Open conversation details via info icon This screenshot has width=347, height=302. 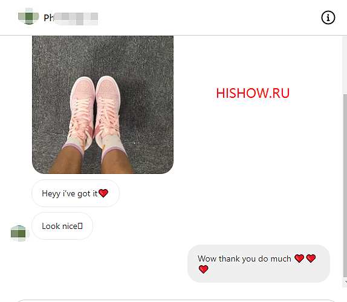pos(328,18)
